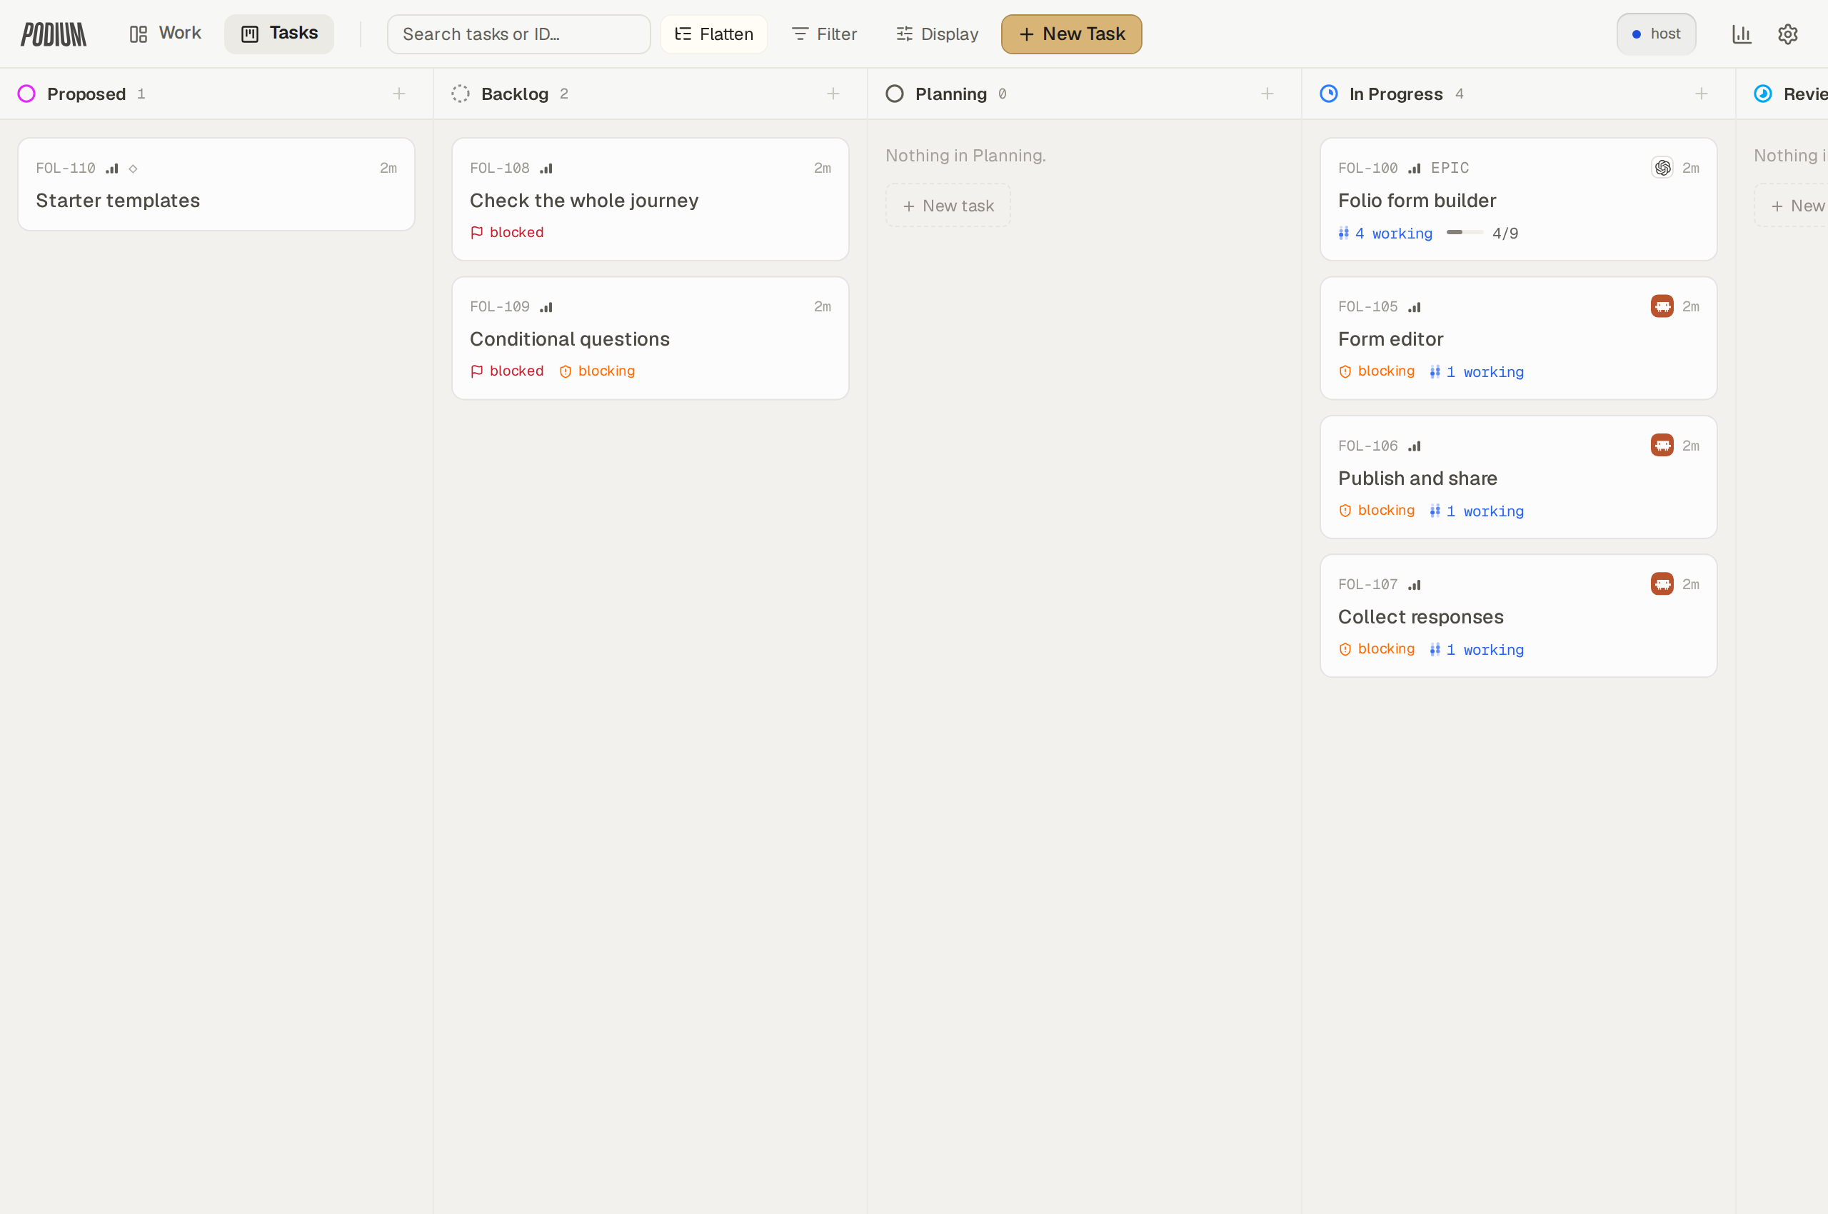This screenshot has width=1828, height=1214.
Task: Open settings via the gear icon
Action: click(x=1788, y=34)
